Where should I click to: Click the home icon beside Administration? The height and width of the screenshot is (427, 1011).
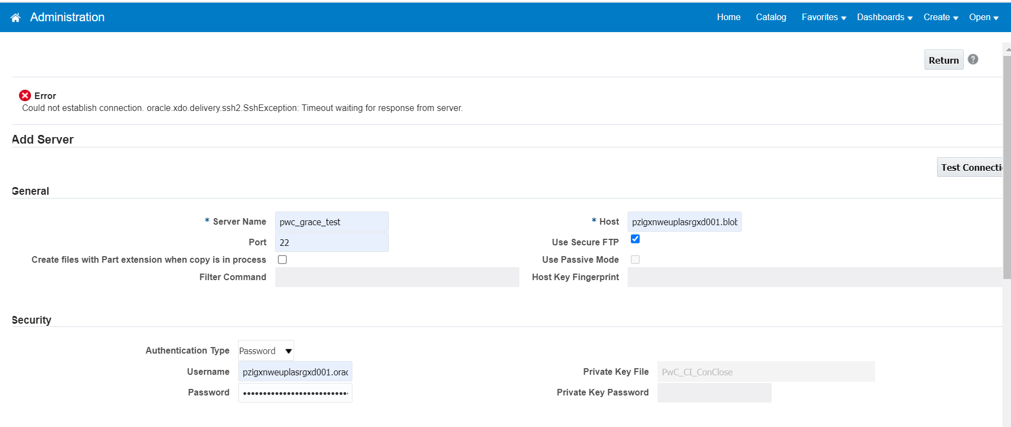16,18
